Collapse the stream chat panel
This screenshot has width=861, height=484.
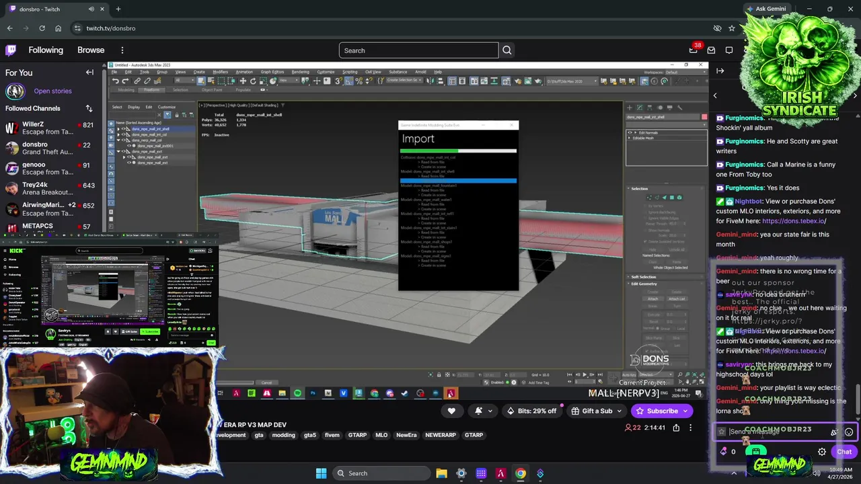coord(720,71)
